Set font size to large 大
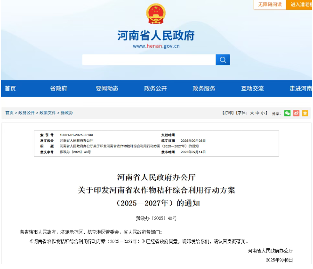 252,113
